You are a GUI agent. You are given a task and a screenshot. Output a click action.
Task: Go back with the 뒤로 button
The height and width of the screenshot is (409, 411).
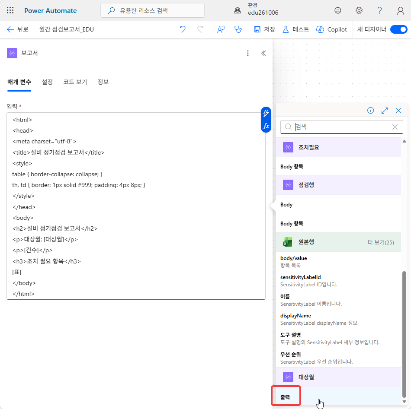(x=18, y=29)
